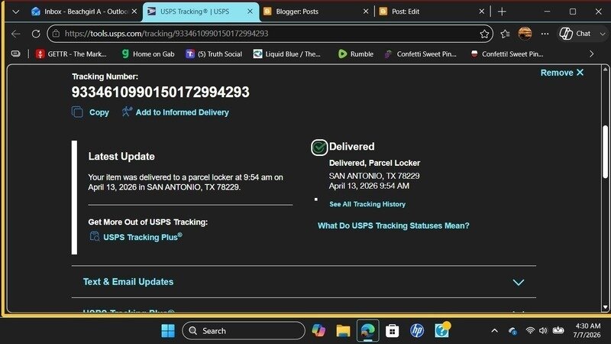
Task: Open Truth Social bookmark
Action: (x=214, y=54)
